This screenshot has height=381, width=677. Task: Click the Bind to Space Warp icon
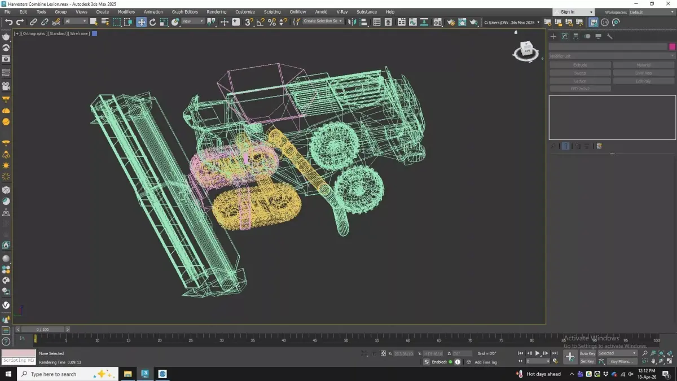(x=56, y=22)
